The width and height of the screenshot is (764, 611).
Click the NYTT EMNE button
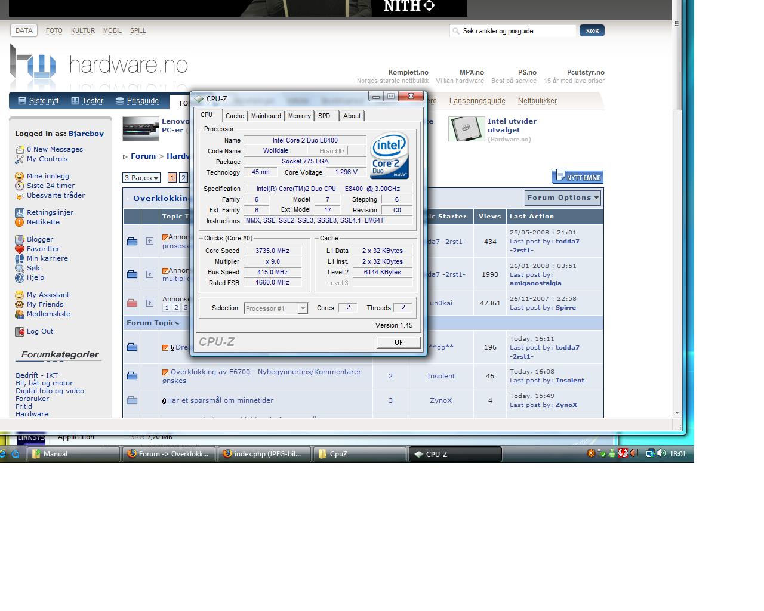click(577, 177)
